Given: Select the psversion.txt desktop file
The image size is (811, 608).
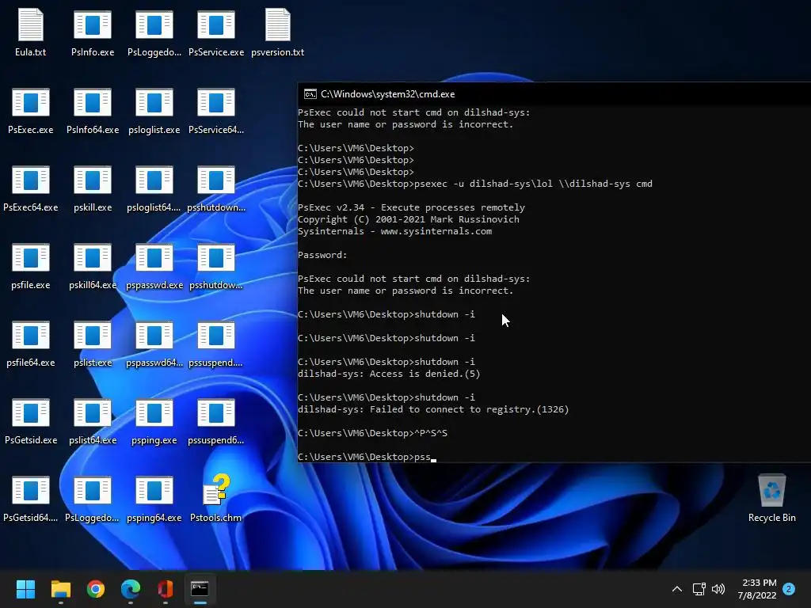Looking at the screenshot, I should (x=278, y=32).
